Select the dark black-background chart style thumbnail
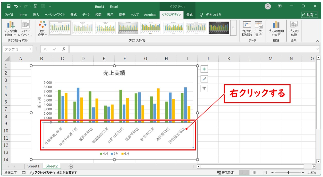The image size is (323, 177). (219, 28)
